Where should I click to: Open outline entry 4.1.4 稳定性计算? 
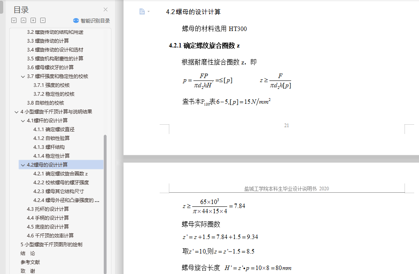click(51, 156)
